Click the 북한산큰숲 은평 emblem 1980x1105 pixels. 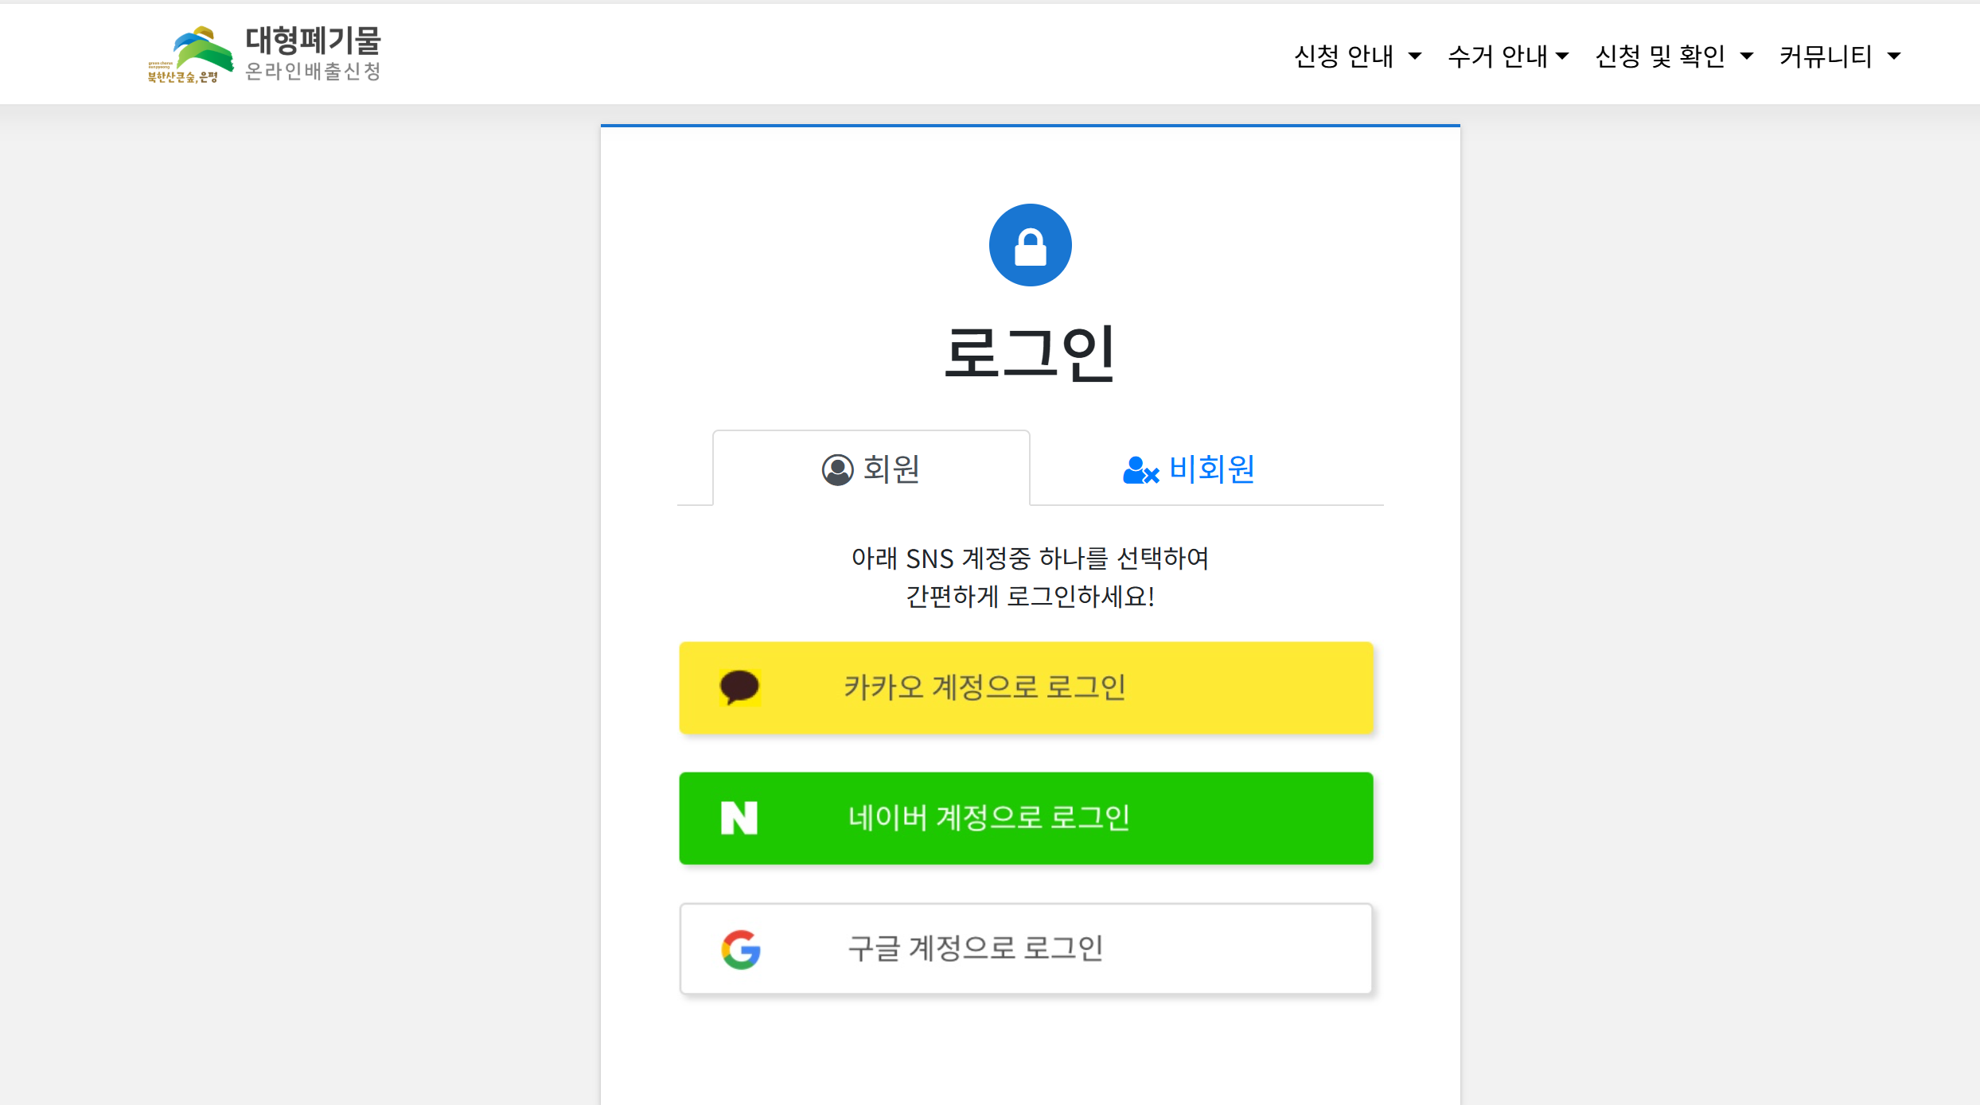185,76
